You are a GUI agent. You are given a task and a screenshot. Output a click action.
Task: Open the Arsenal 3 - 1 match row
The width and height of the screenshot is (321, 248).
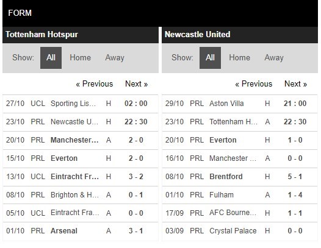(x=81, y=231)
